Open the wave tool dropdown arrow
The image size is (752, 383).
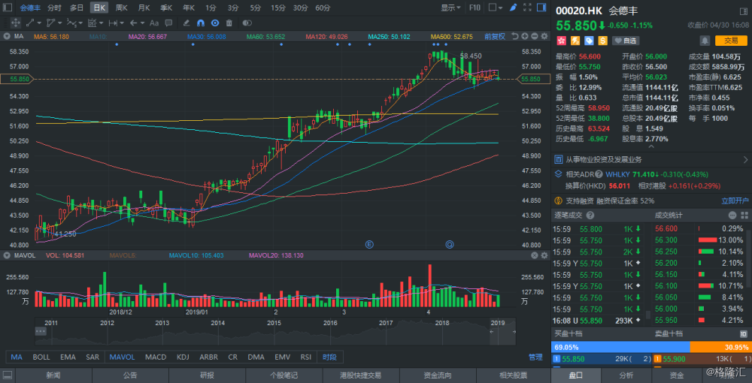(x=80, y=23)
